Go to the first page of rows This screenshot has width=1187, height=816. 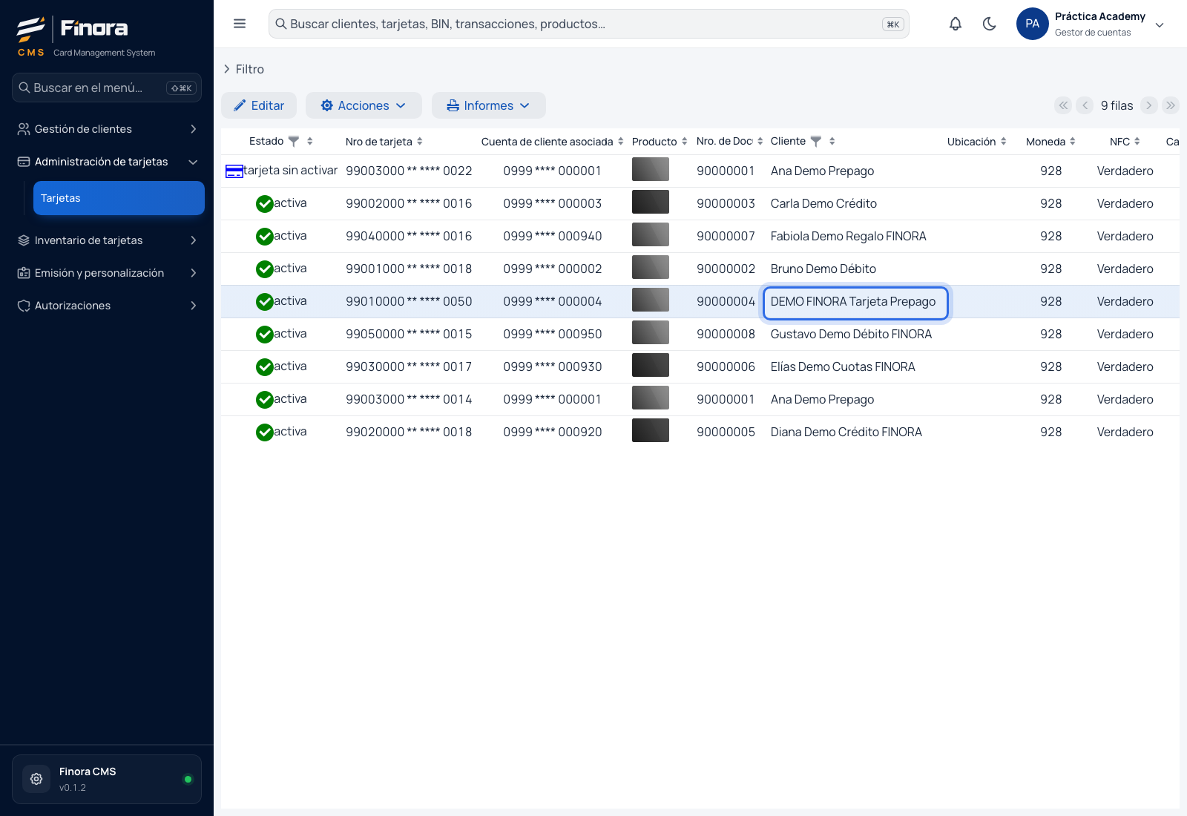pyautogui.click(x=1064, y=105)
